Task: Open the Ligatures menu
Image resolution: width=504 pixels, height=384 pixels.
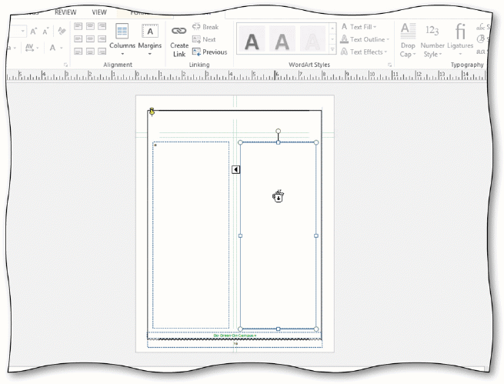Action: point(460,41)
